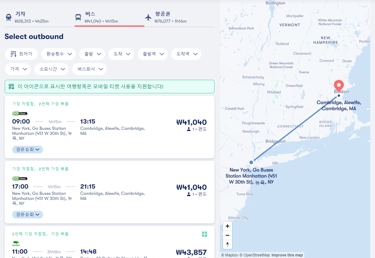The width and height of the screenshot is (375, 258).
Task: Click the mobile ticket support banner text
Action: pyautogui.click(x=90, y=86)
